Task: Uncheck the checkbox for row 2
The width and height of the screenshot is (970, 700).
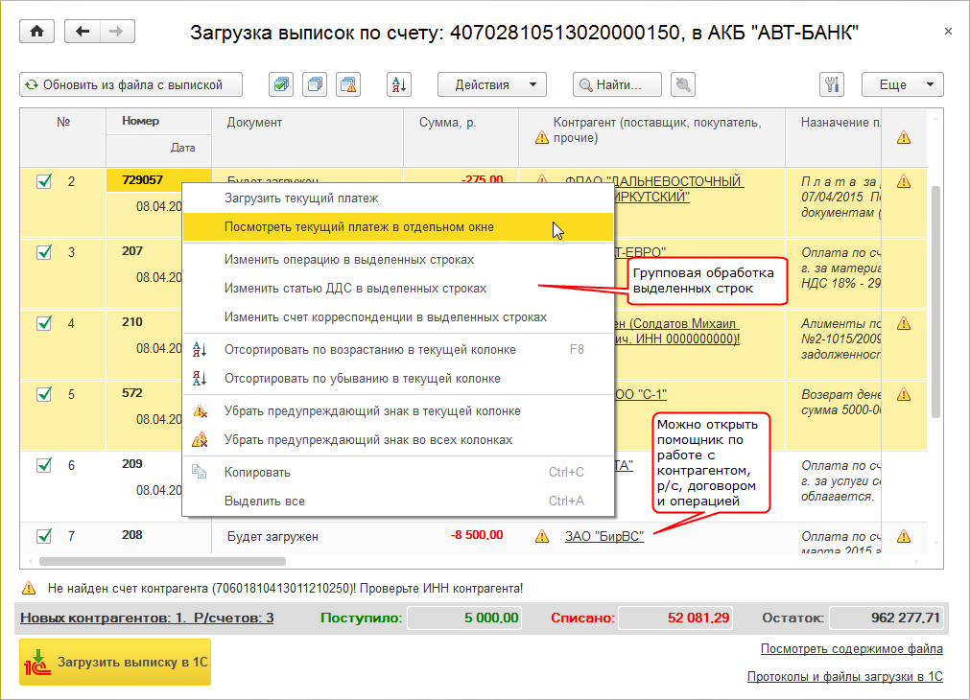Action: [x=44, y=180]
